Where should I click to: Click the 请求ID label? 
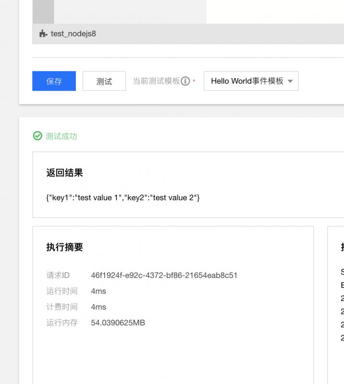pyautogui.click(x=58, y=275)
